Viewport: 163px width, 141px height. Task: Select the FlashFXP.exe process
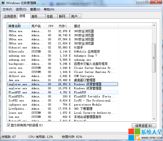63,92
